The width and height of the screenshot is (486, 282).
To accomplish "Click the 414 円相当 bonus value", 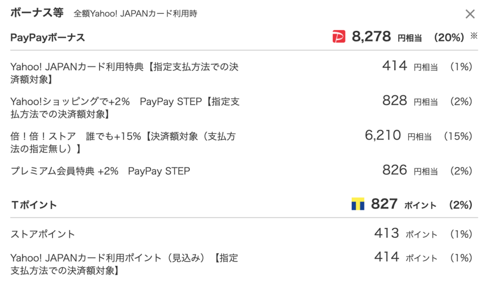I will 410,66.
